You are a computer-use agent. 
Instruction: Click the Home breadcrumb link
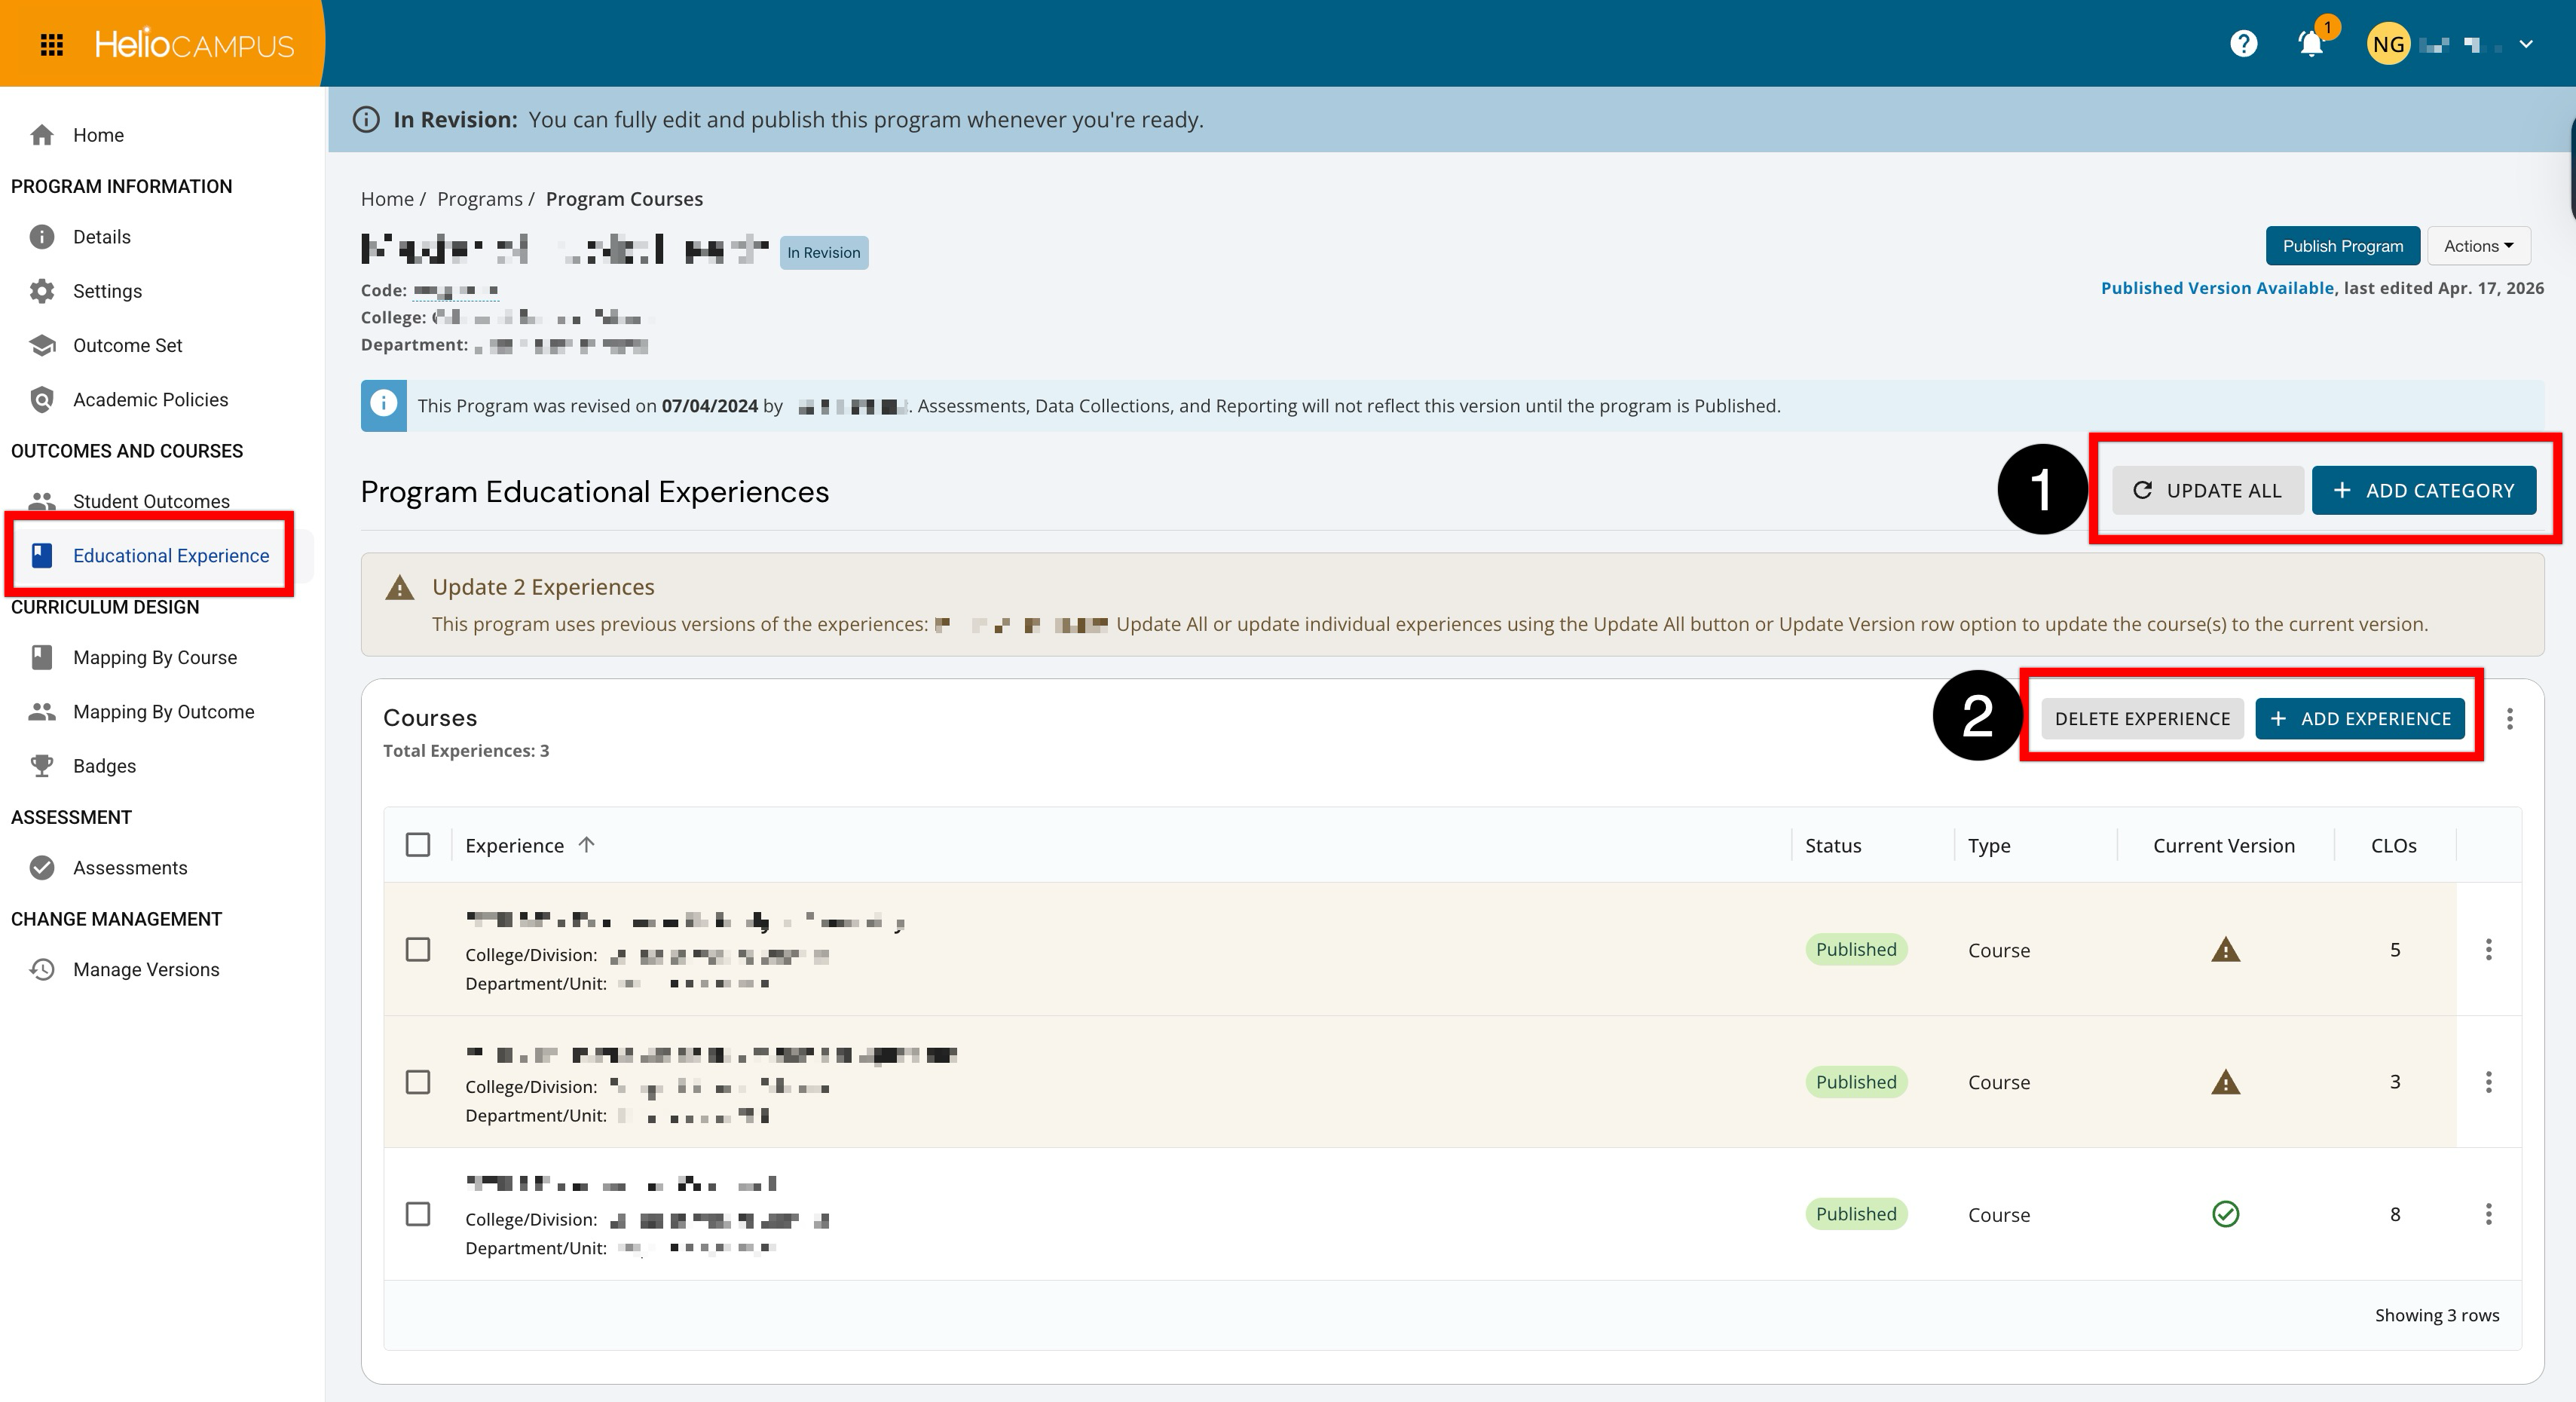[x=387, y=199]
